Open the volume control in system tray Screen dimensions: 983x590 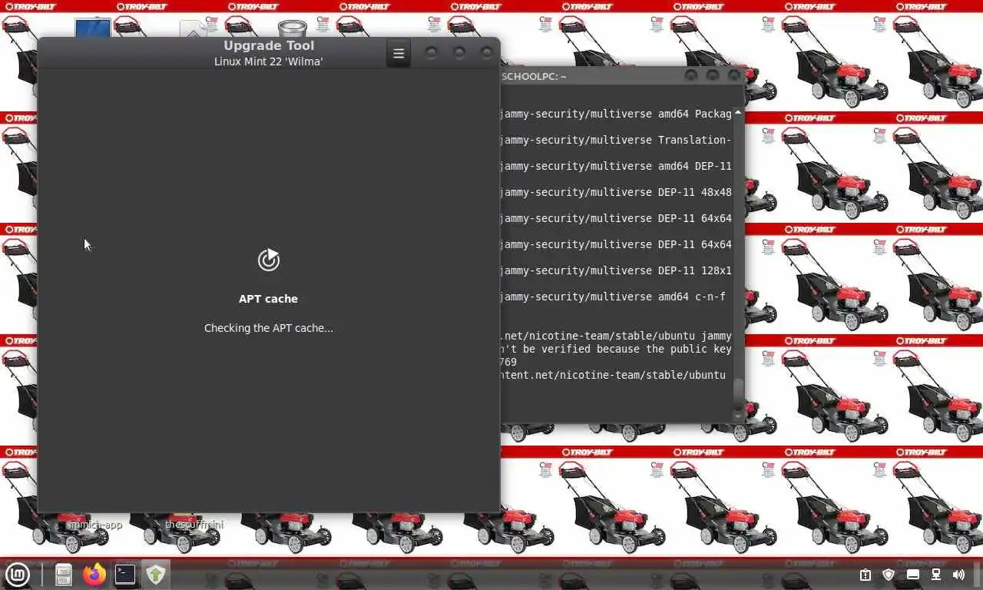point(958,575)
